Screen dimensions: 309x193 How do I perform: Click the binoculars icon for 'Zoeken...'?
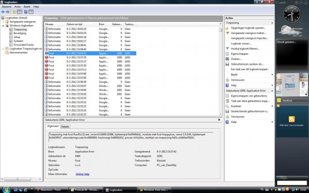point(227,59)
